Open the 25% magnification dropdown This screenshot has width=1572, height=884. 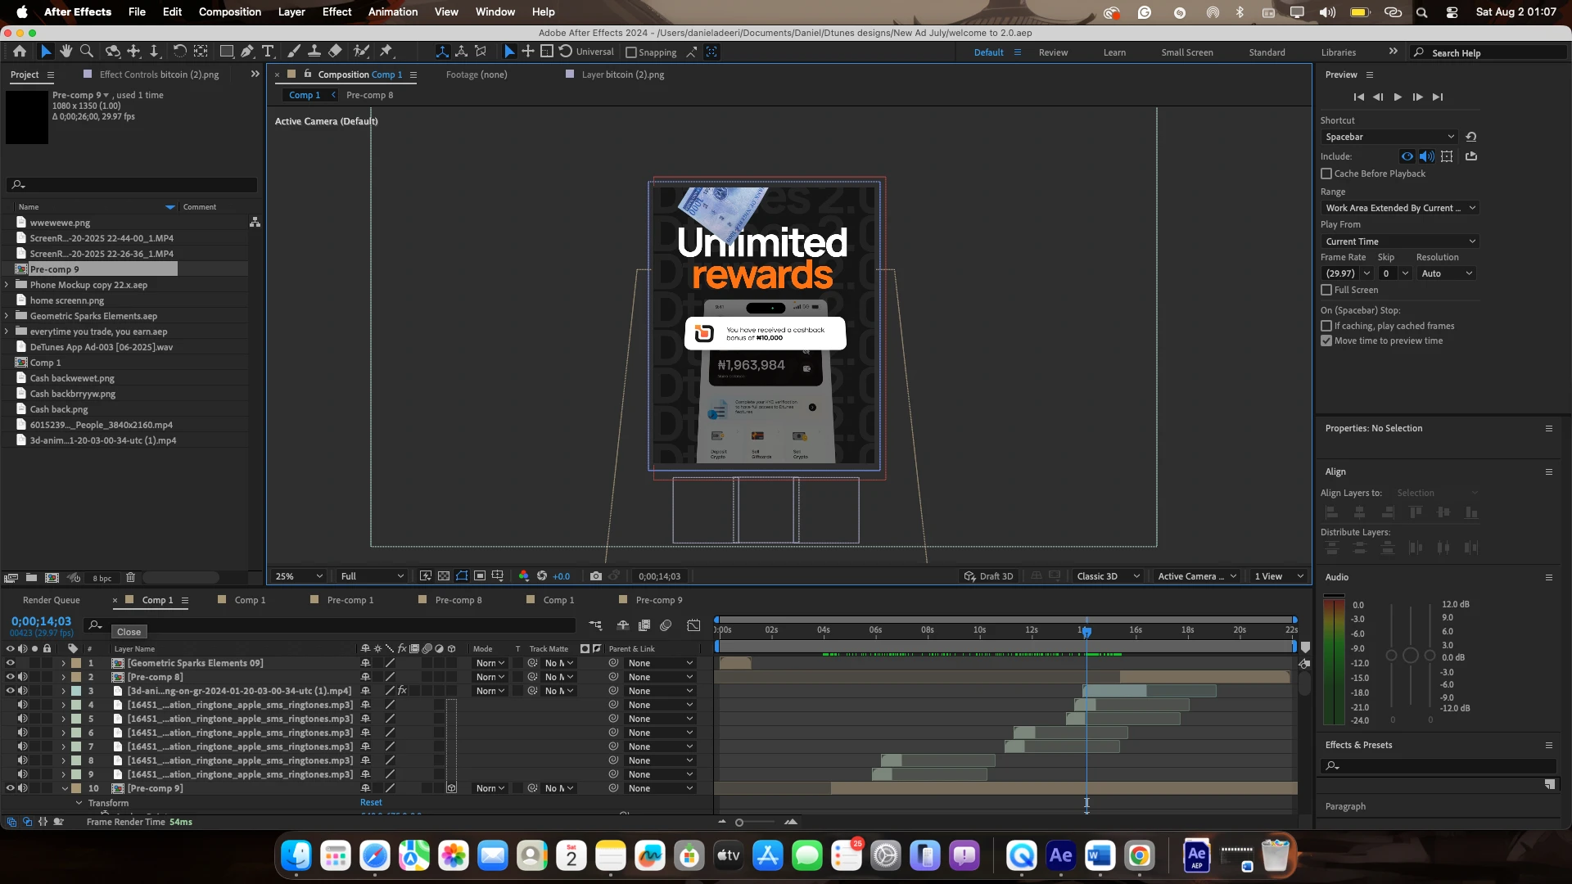299,576
